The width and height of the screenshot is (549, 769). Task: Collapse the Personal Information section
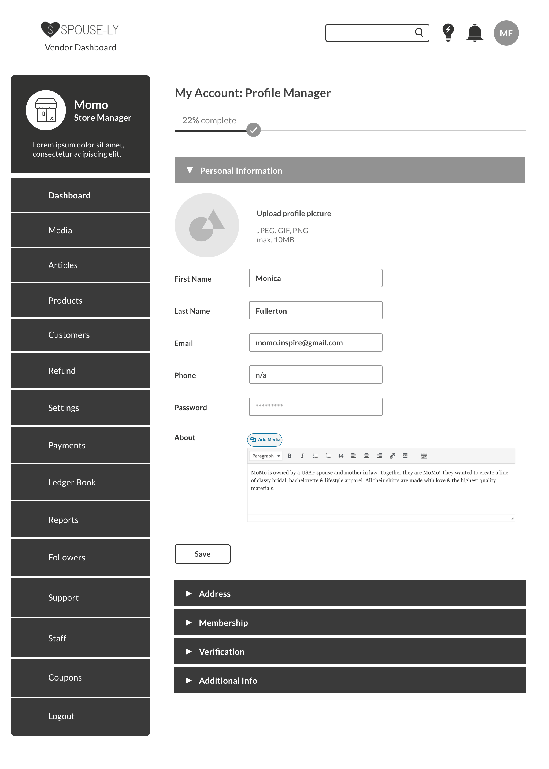tap(350, 170)
